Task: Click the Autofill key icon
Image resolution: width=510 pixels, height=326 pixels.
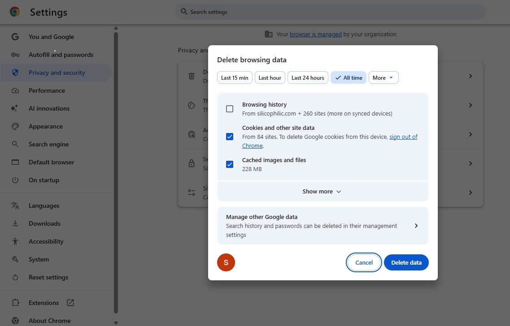Action: [x=15, y=55]
